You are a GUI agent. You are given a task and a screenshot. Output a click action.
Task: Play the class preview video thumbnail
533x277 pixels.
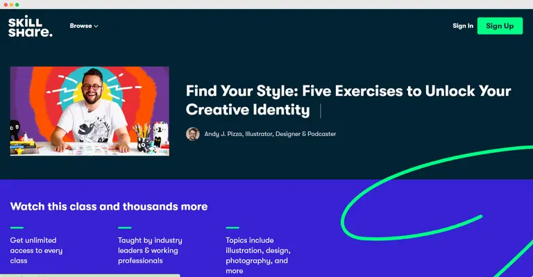coord(90,111)
